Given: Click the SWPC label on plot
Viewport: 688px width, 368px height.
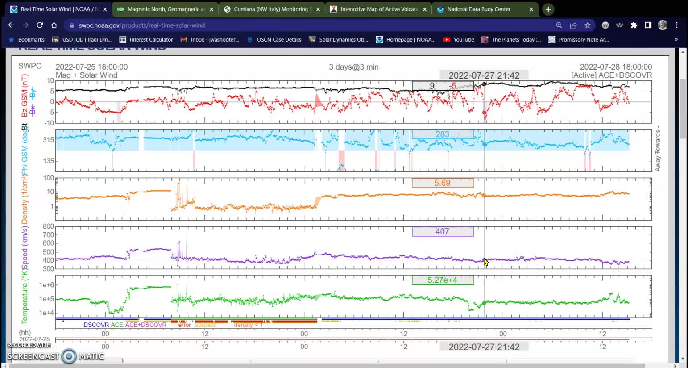Looking at the screenshot, I should click(x=30, y=66).
